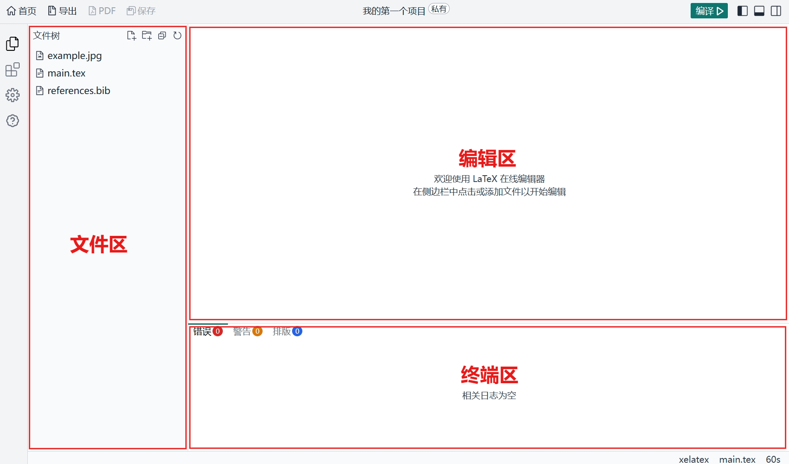The image size is (789, 464).
Task: Open the files panel in left sidebar
Action: coord(12,44)
